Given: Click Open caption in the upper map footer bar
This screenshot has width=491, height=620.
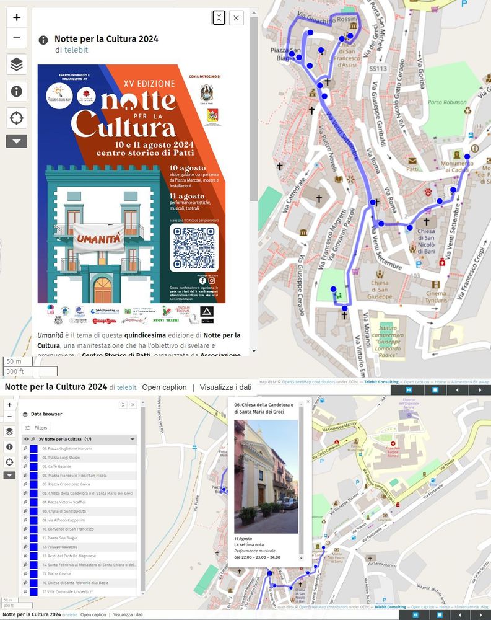Looking at the screenshot, I should pyautogui.click(x=164, y=387).
